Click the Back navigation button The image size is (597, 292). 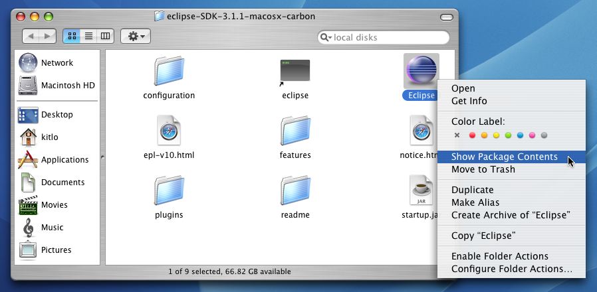[31, 36]
